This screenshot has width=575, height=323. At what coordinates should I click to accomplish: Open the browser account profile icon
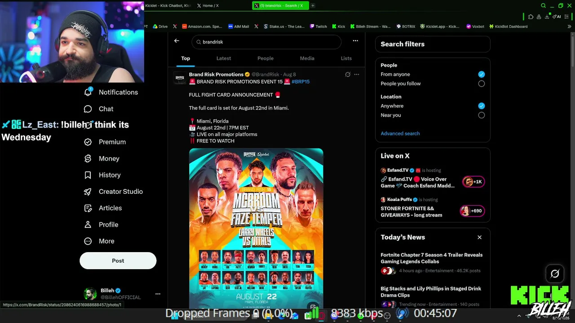[539, 17]
